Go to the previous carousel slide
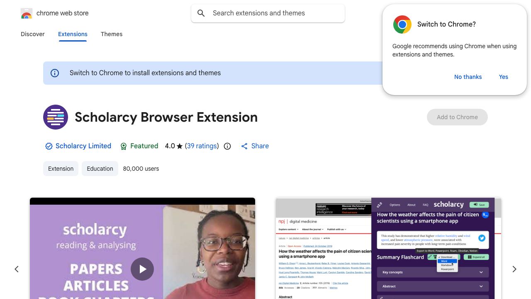 [17, 269]
